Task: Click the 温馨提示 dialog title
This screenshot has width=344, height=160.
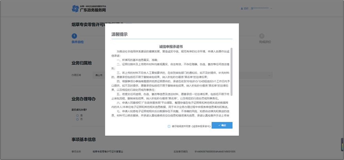Action: [120, 34]
